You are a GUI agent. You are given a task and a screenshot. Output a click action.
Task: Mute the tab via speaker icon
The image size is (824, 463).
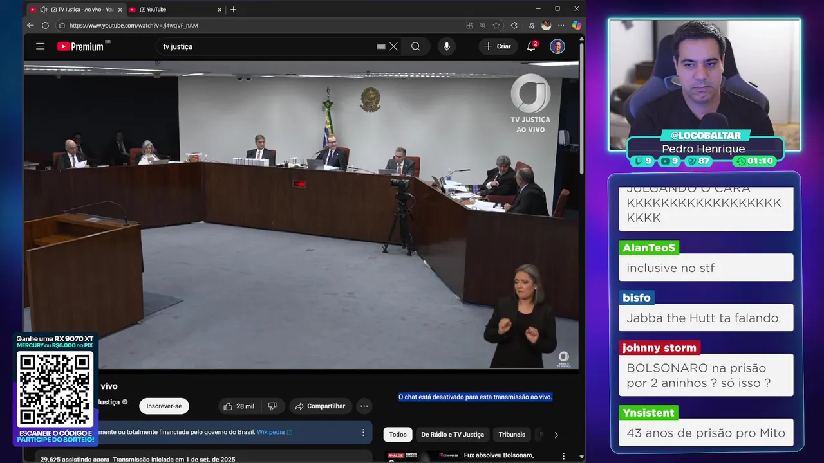click(44, 10)
